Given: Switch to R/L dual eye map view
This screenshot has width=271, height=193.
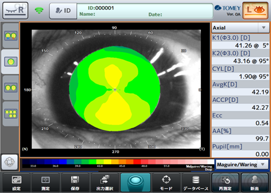Looking at the screenshot, I should (x=11, y=36).
